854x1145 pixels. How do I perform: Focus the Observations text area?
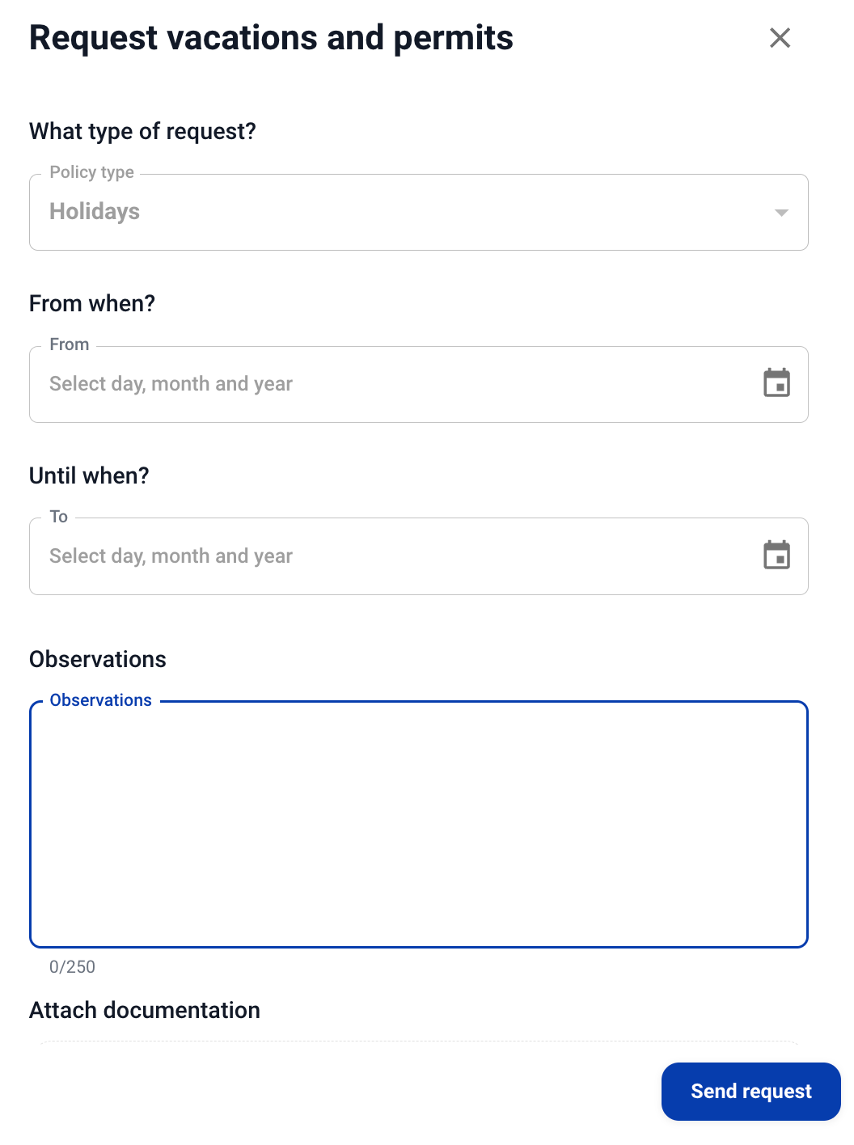point(418,825)
